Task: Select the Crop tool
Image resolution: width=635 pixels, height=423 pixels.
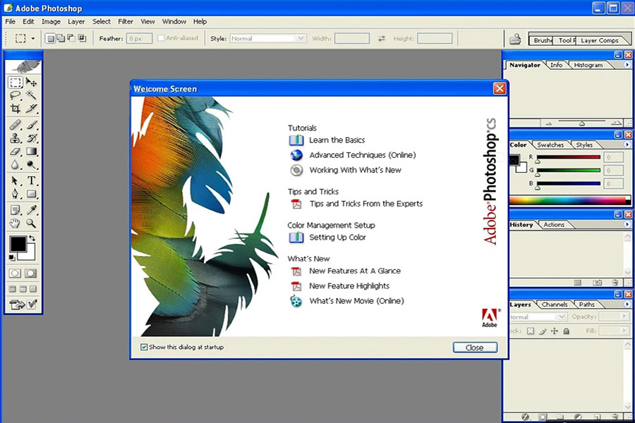Action: pyautogui.click(x=16, y=109)
